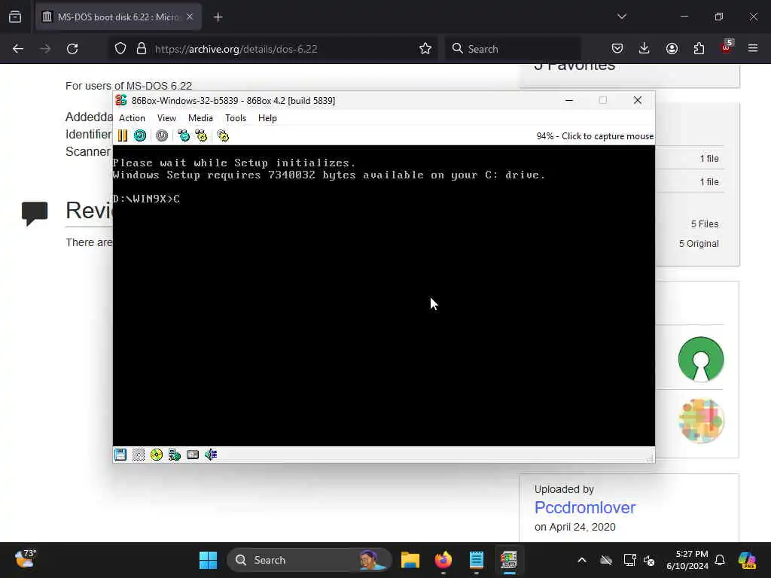Screen dimensions: 771x578
Task: Switch to 86Box in the taskbar
Action: tap(509, 560)
